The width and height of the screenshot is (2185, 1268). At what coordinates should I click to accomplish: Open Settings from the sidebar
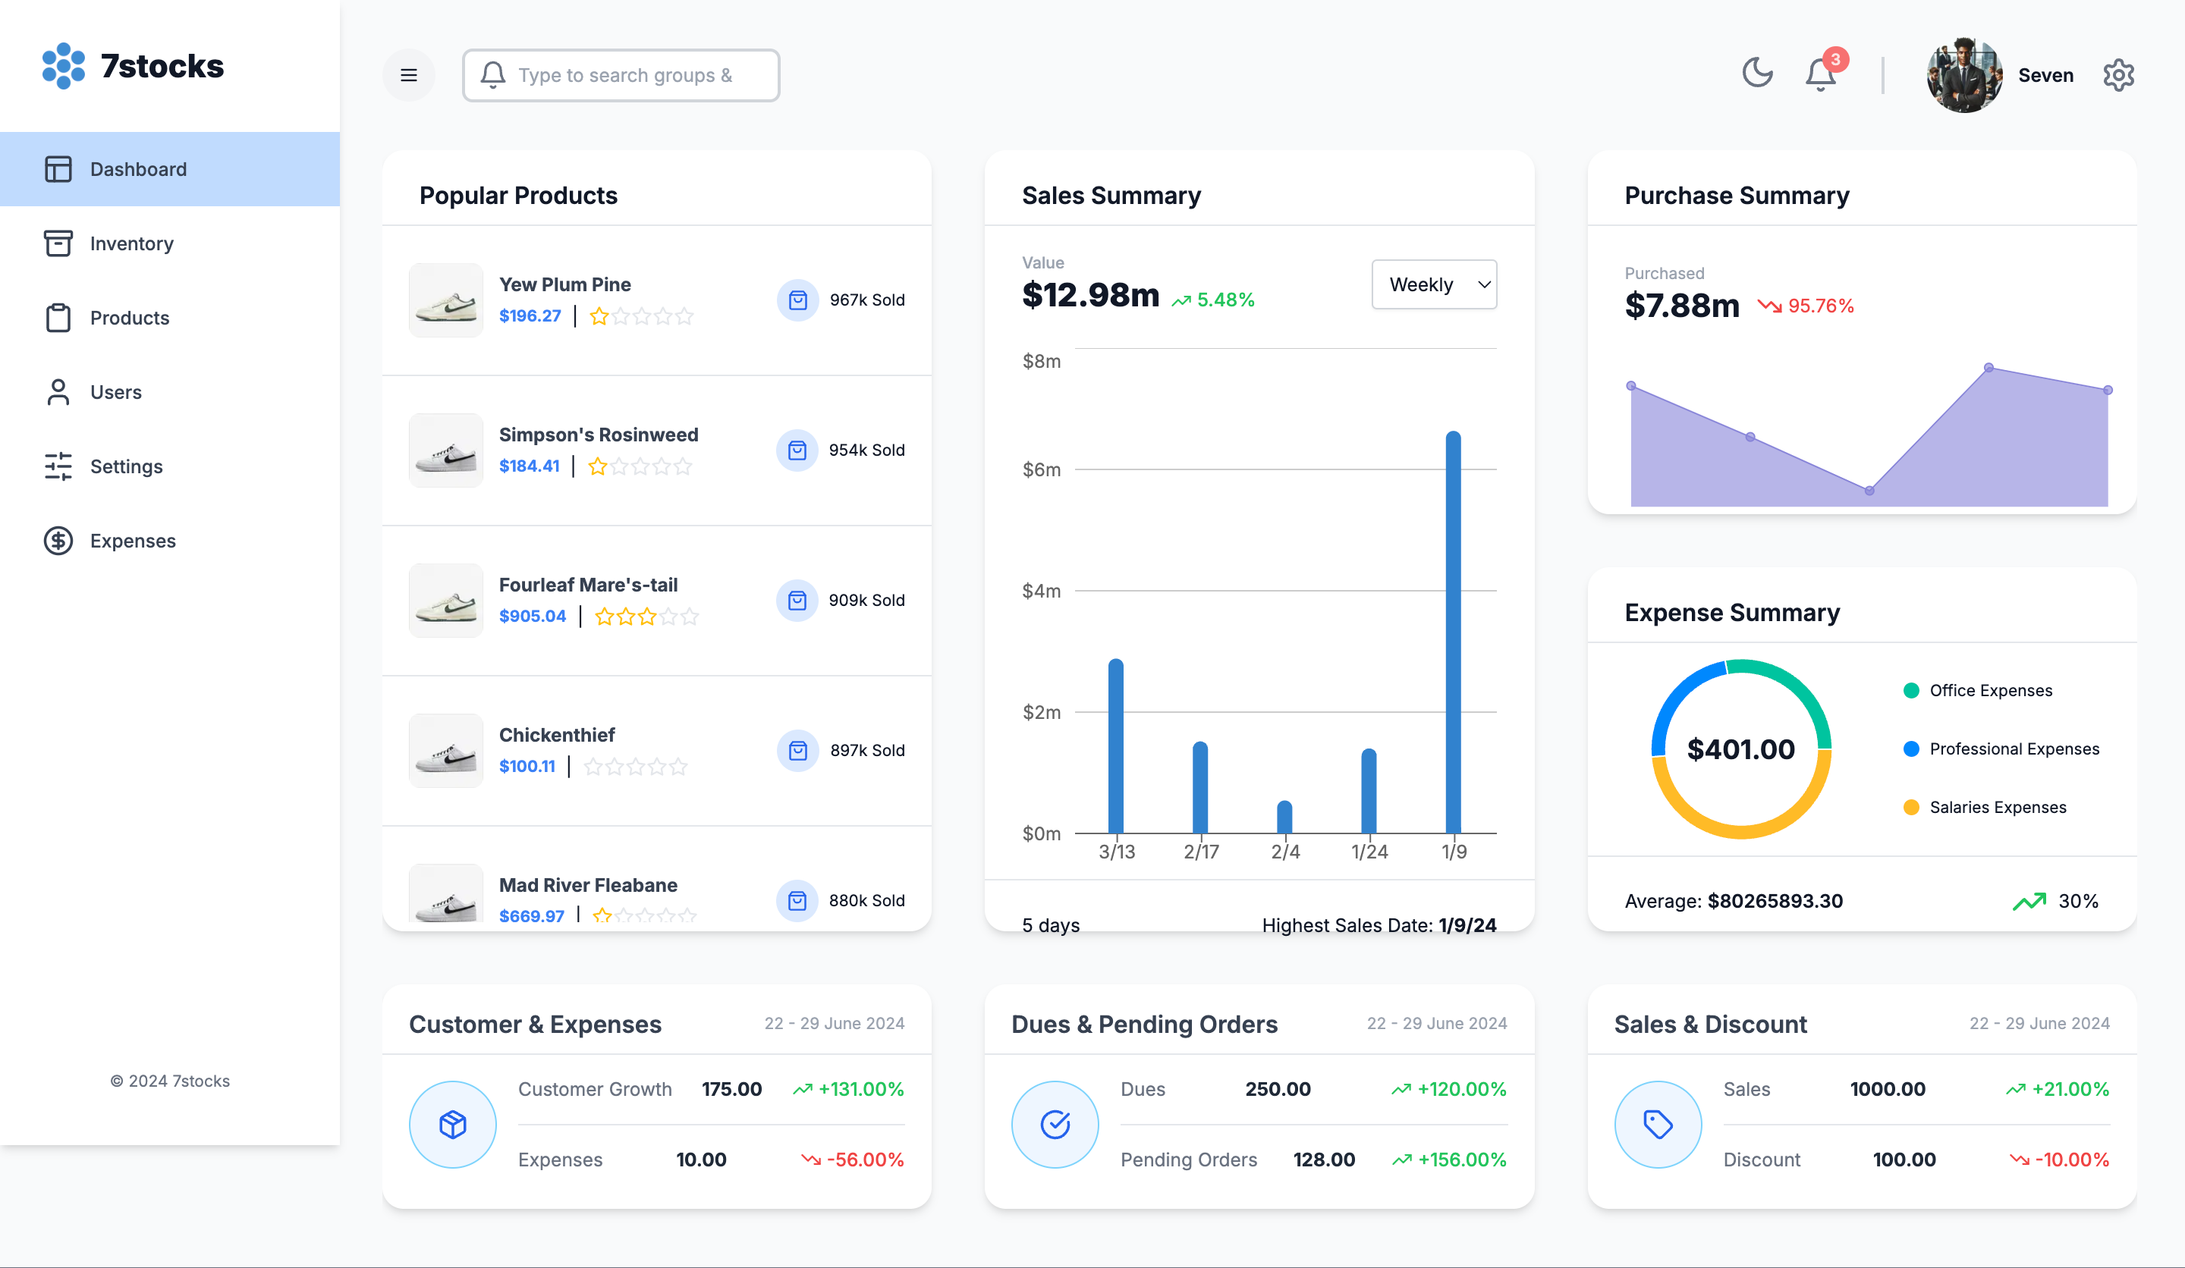pyautogui.click(x=126, y=466)
